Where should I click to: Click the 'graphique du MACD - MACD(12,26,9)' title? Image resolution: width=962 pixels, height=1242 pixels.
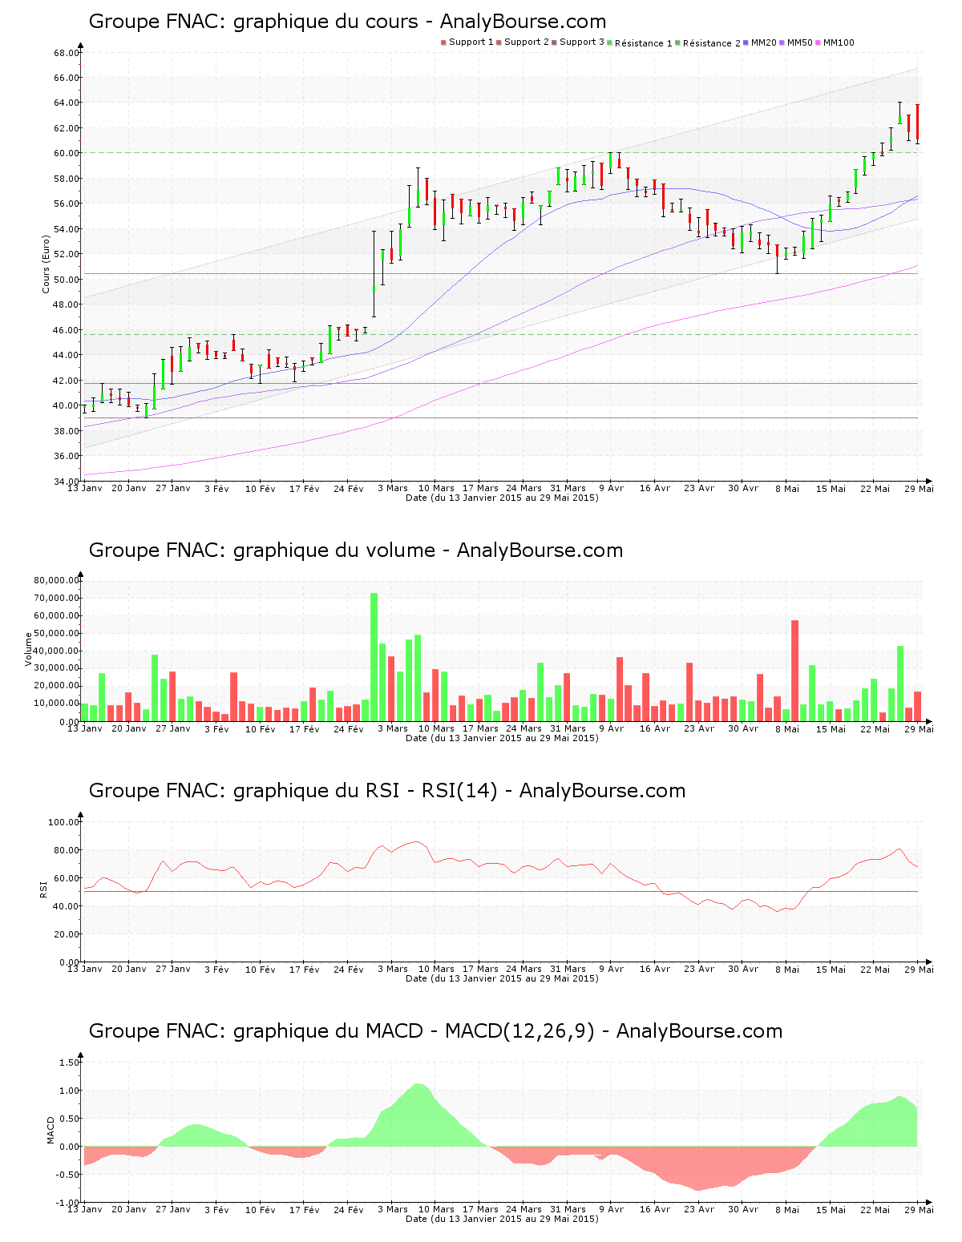click(x=435, y=1031)
